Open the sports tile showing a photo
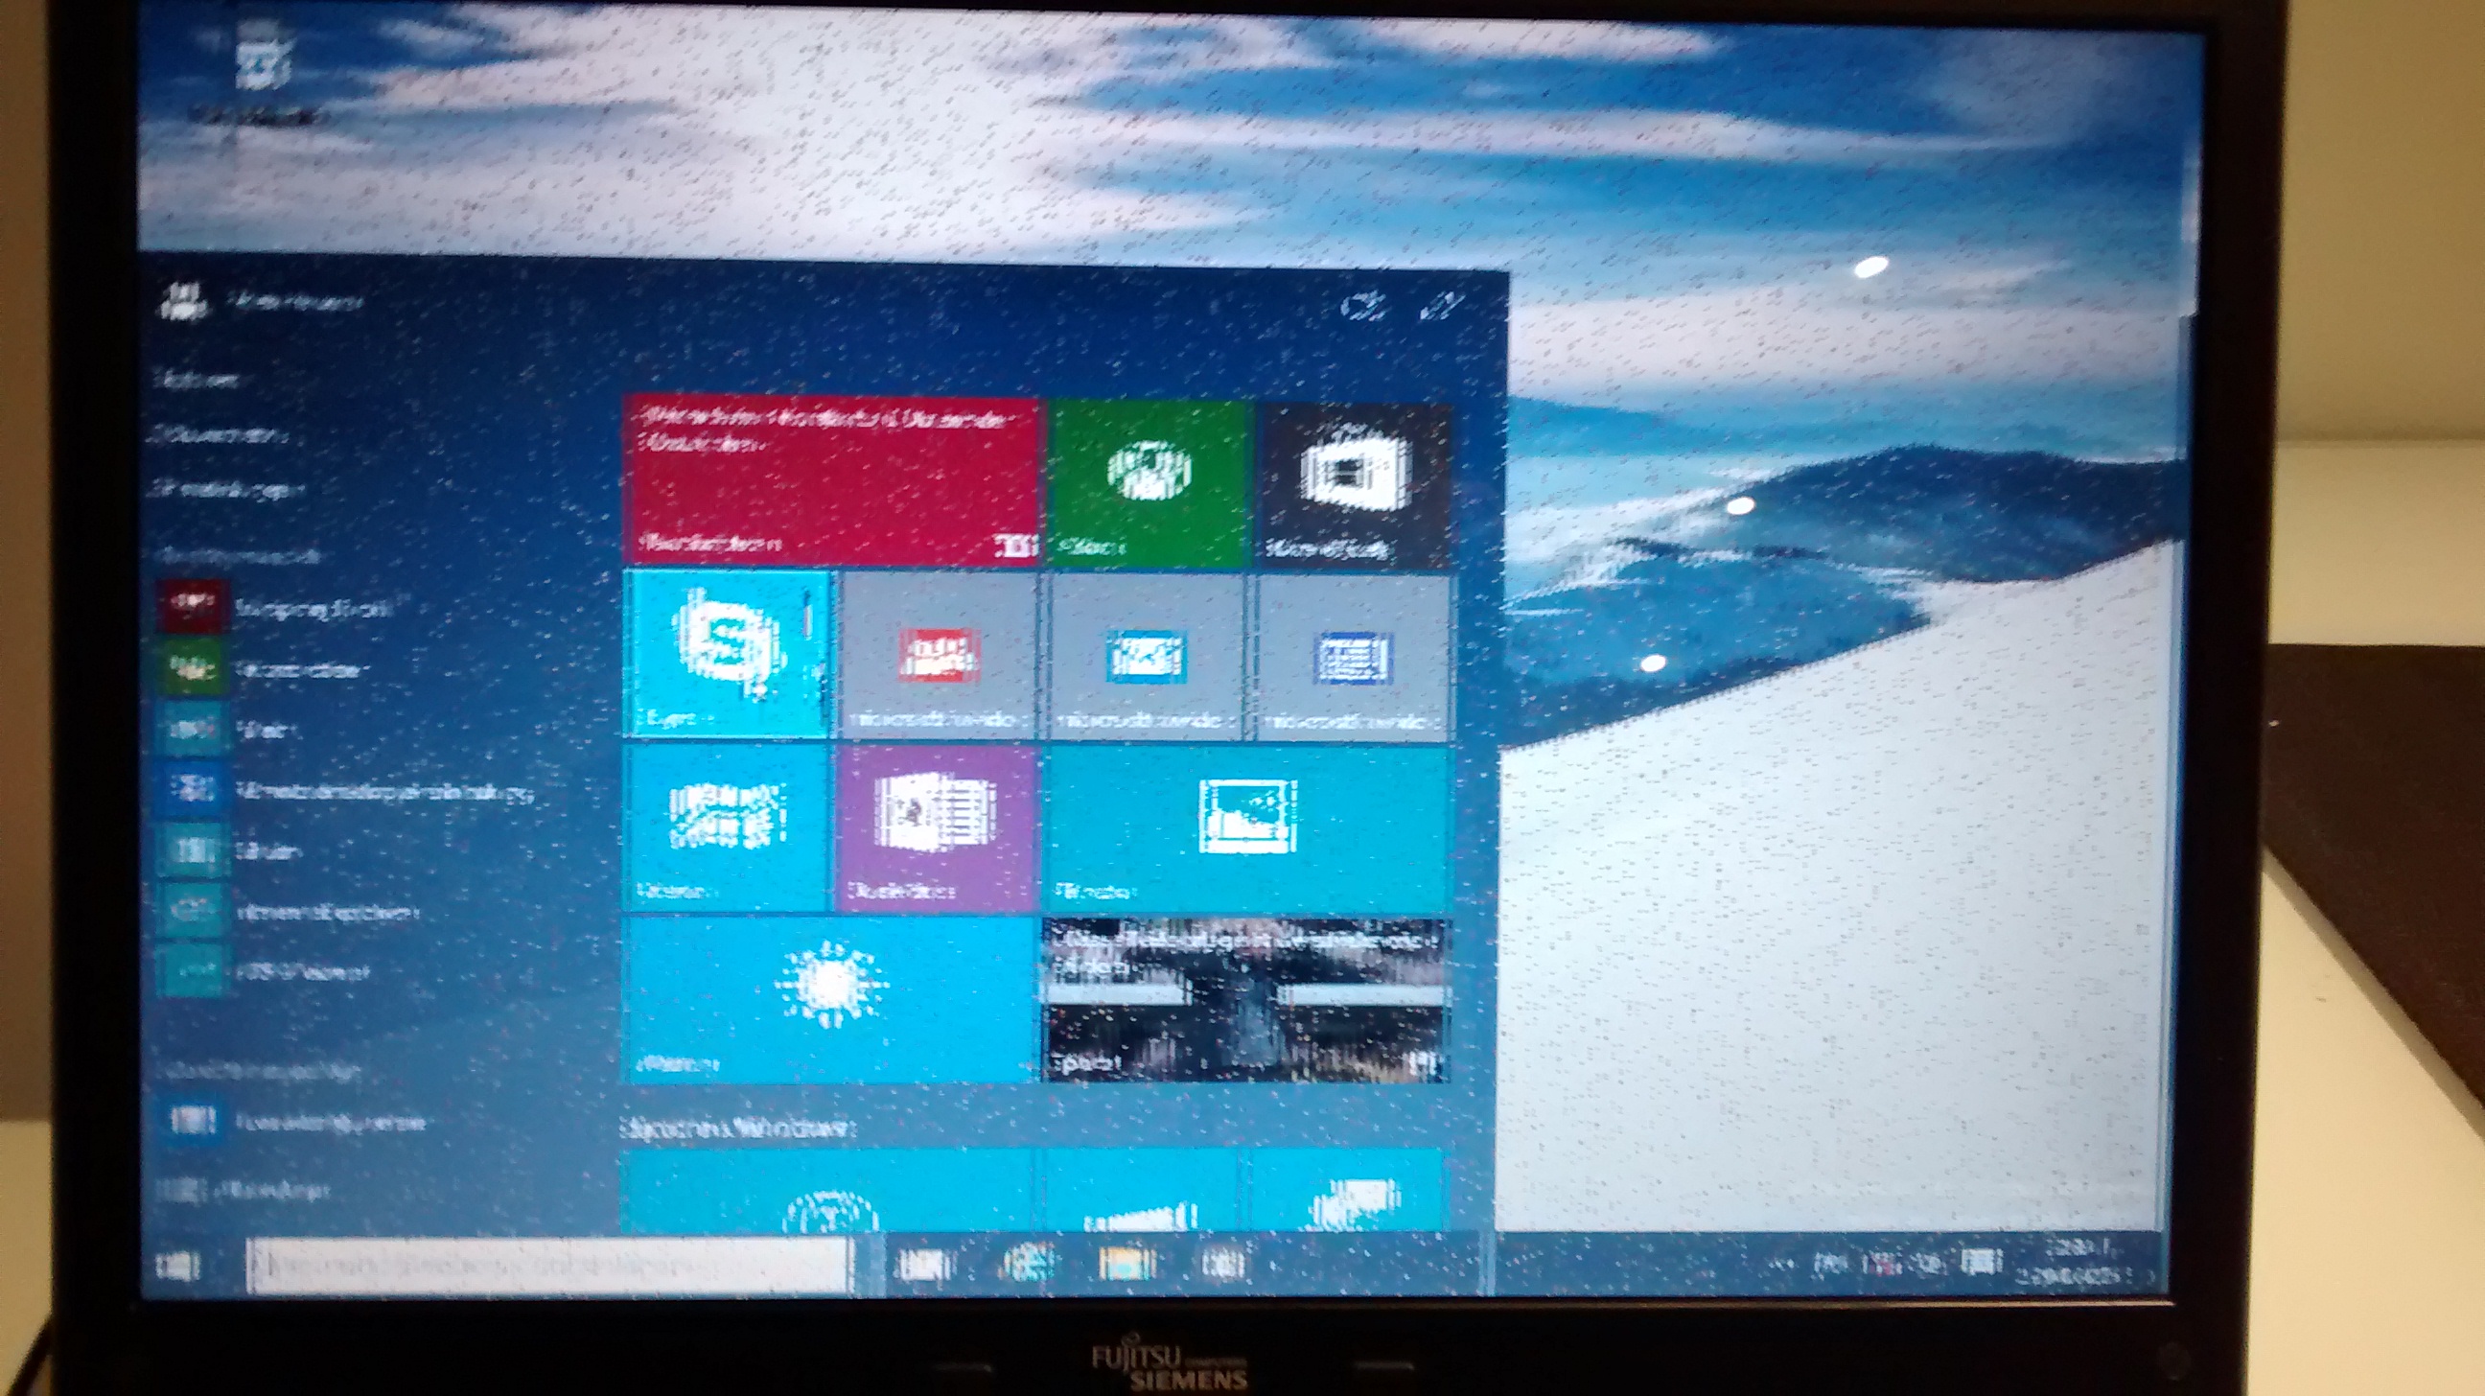 point(1246,1000)
